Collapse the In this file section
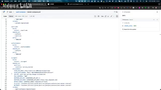This screenshot has width=161, height=90. (x=123, y=23)
